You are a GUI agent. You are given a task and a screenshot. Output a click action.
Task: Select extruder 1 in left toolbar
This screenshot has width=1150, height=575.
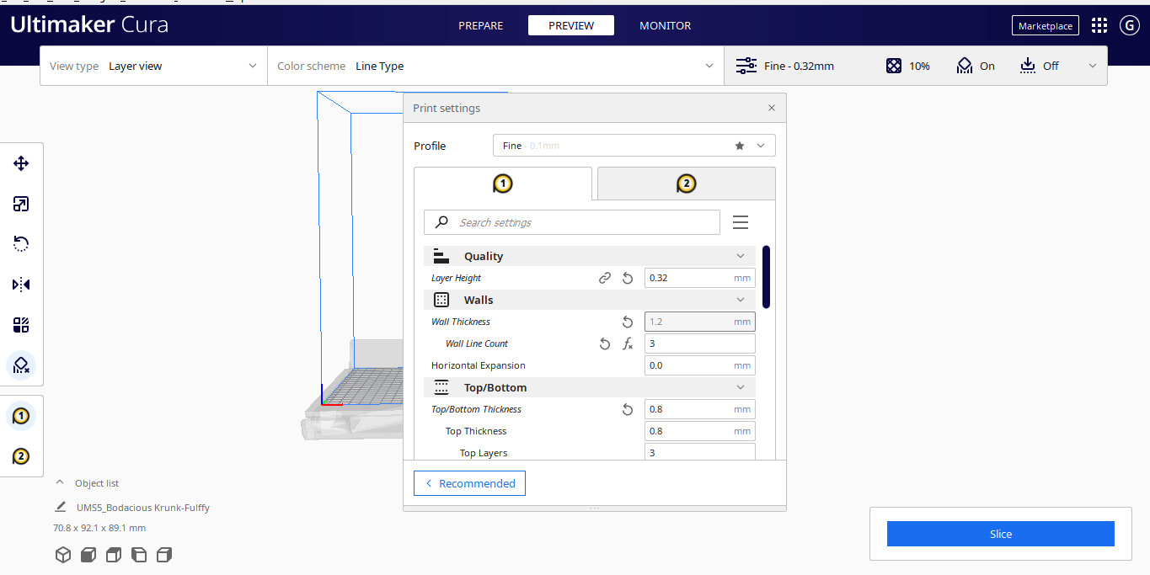(x=21, y=416)
